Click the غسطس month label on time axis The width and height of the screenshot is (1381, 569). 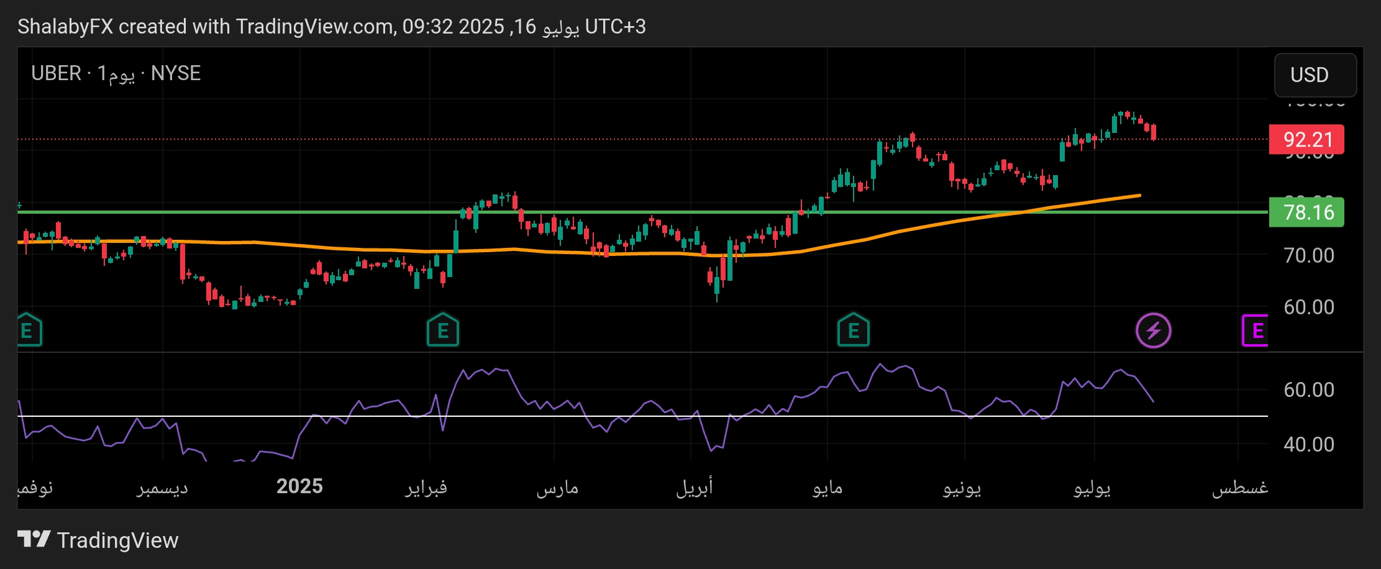1240,488
